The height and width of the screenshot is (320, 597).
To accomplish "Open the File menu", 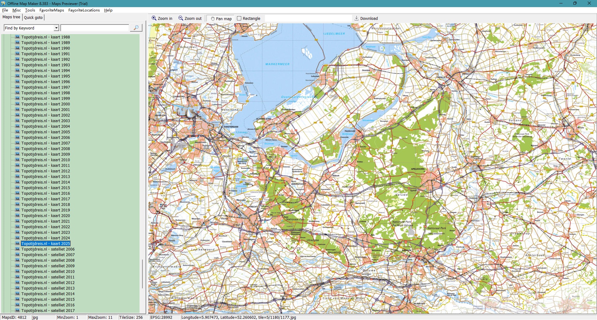I will click(x=5, y=10).
